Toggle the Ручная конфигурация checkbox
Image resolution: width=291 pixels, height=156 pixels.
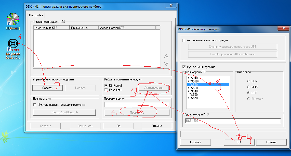184,67
